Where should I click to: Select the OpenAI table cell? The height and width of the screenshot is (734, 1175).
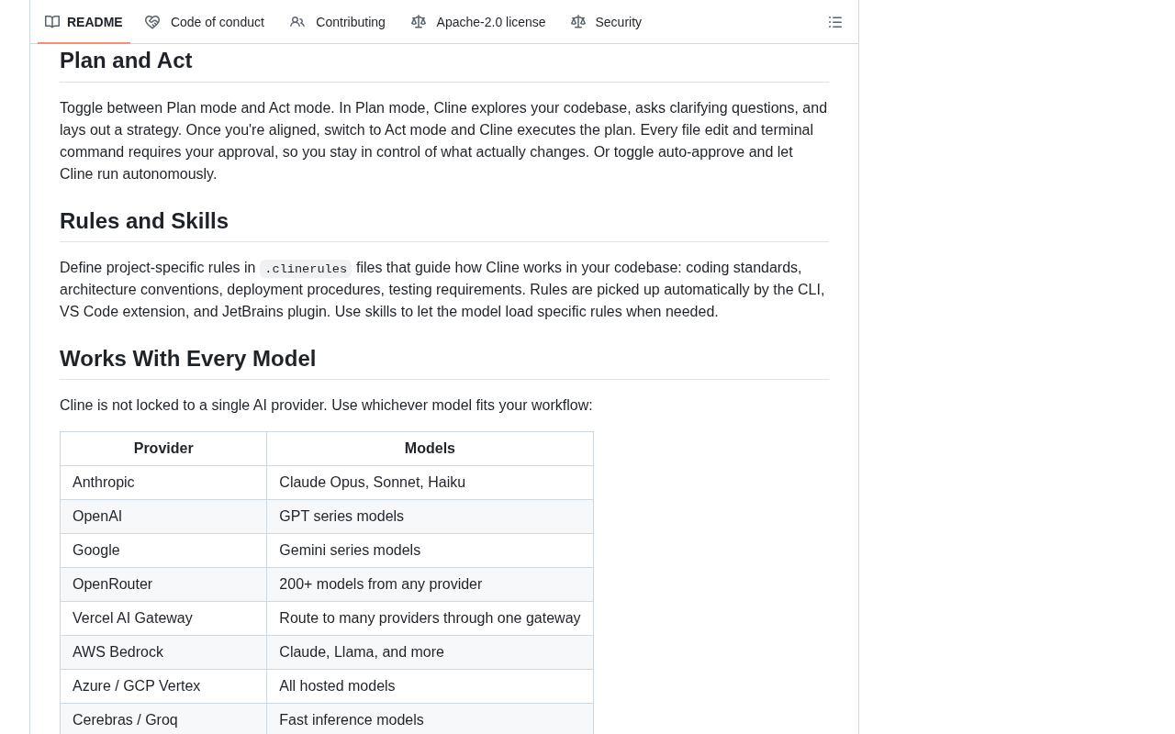[163, 517]
